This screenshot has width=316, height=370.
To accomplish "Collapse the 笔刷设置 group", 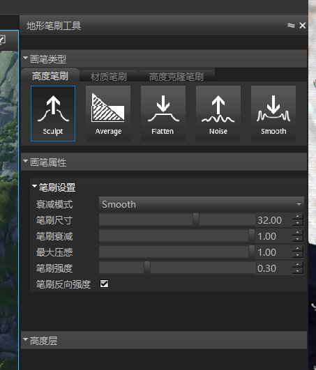I will (x=34, y=186).
